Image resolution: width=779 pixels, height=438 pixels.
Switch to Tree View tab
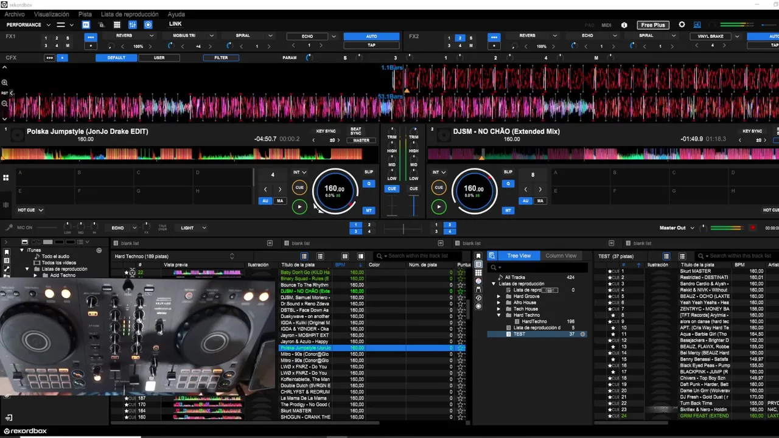519,255
